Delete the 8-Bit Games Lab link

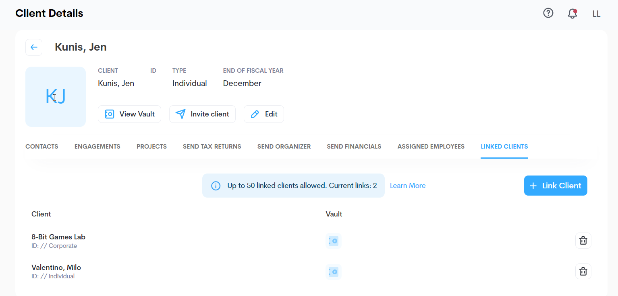[583, 241]
